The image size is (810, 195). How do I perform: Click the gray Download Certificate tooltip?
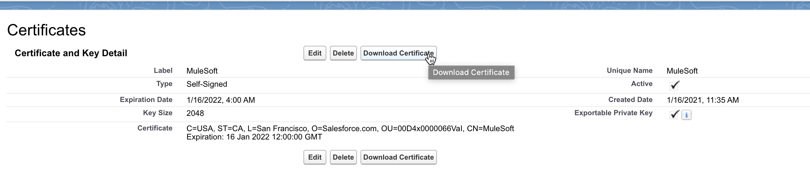pyautogui.click(x=471, y=72)
